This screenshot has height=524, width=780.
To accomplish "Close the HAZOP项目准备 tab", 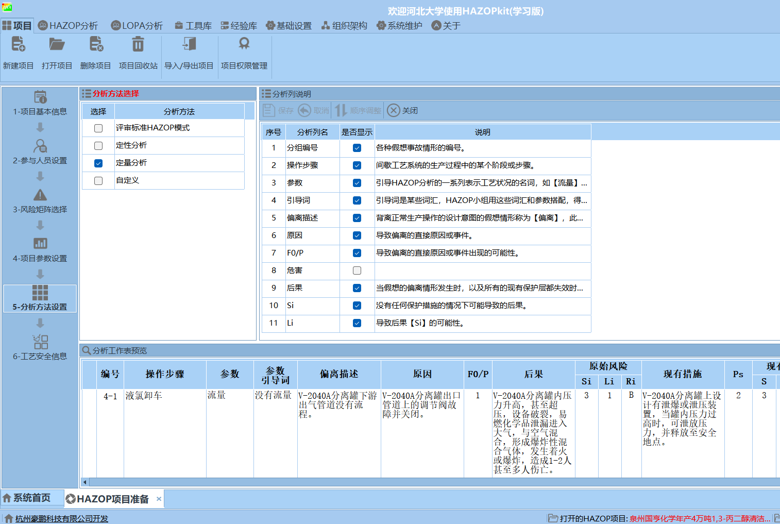I will pyautogui.click(x=159, y=499).
